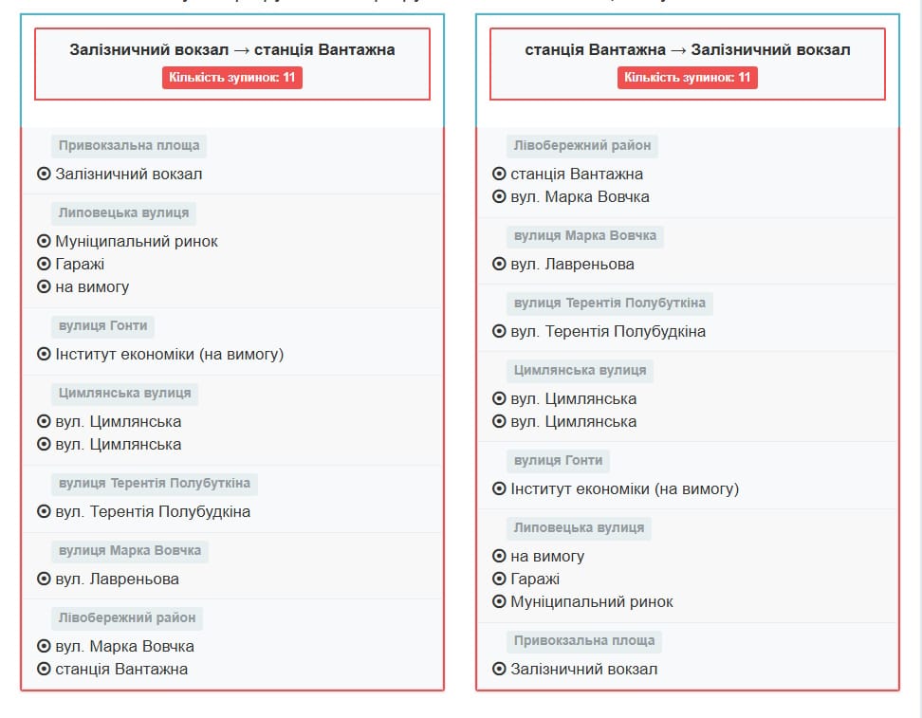Click heading 'Залізничний вокзал → станція Вантажна'
This screenshot has width=922, height=718.
pos(232,49)
